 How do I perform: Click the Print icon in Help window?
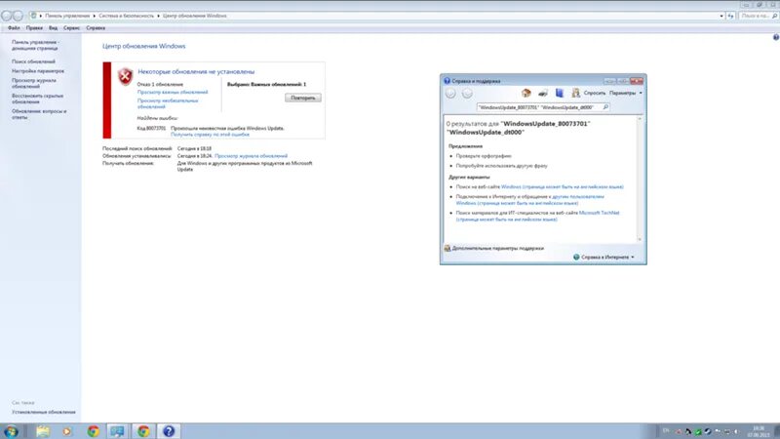click(543, 93)
